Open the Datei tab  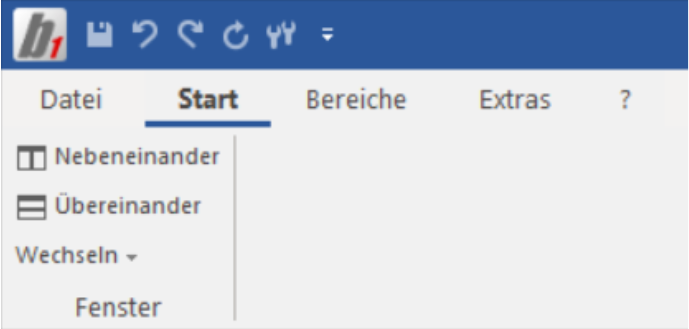point(71,100)
